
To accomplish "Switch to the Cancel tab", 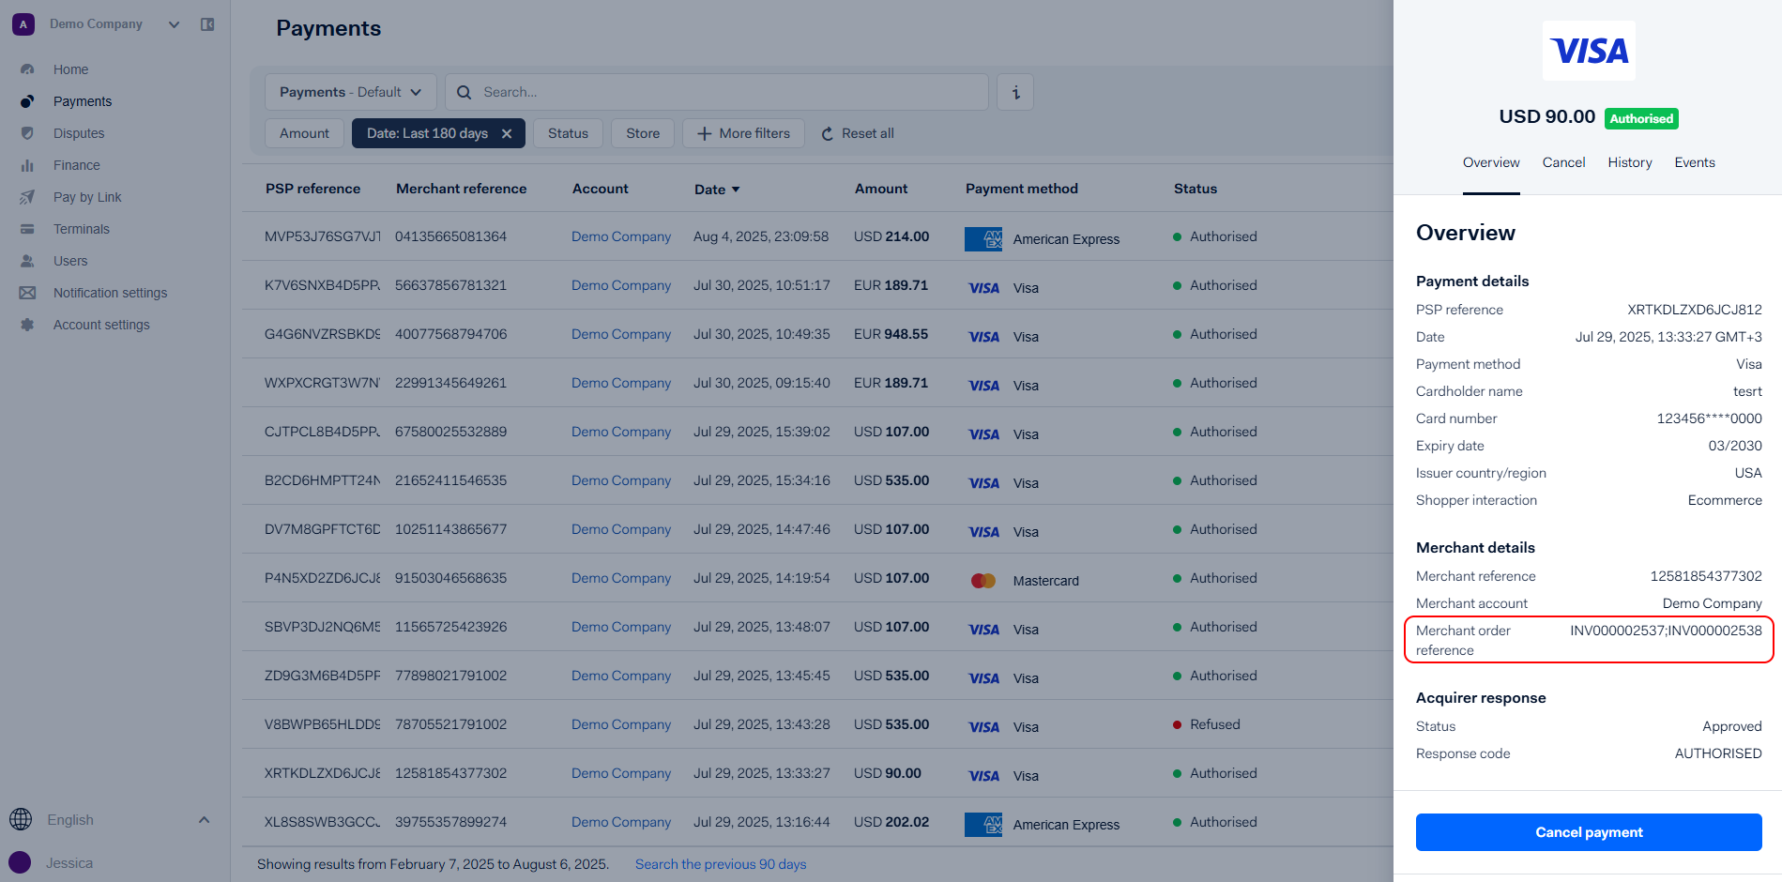I will (1563, 162).
